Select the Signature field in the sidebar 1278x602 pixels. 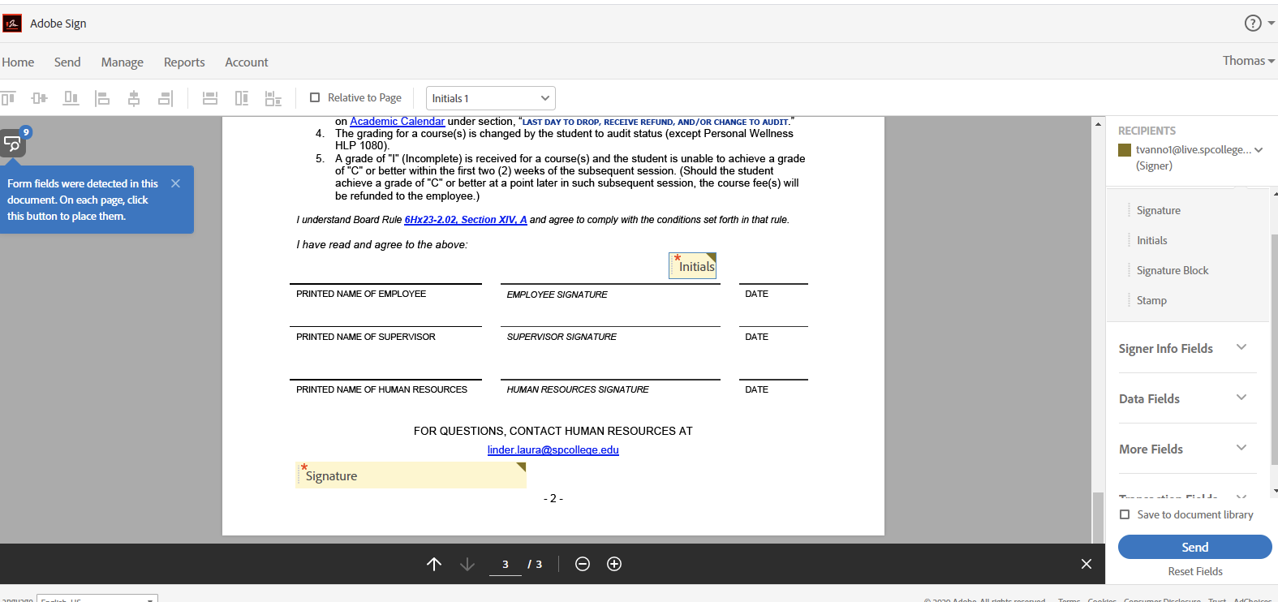(x=1159, y=210)
